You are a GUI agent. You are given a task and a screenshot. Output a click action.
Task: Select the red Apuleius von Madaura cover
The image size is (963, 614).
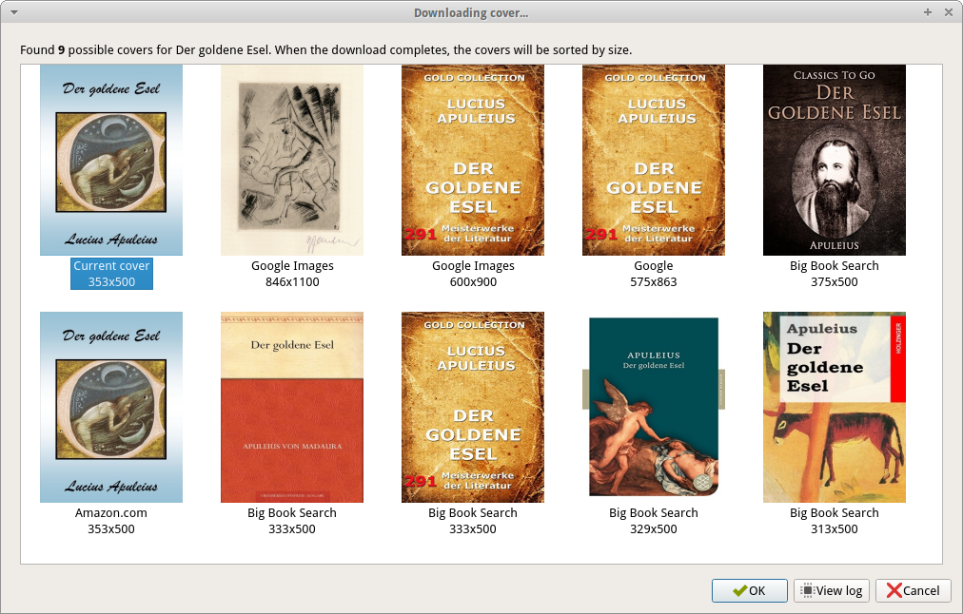292,408
